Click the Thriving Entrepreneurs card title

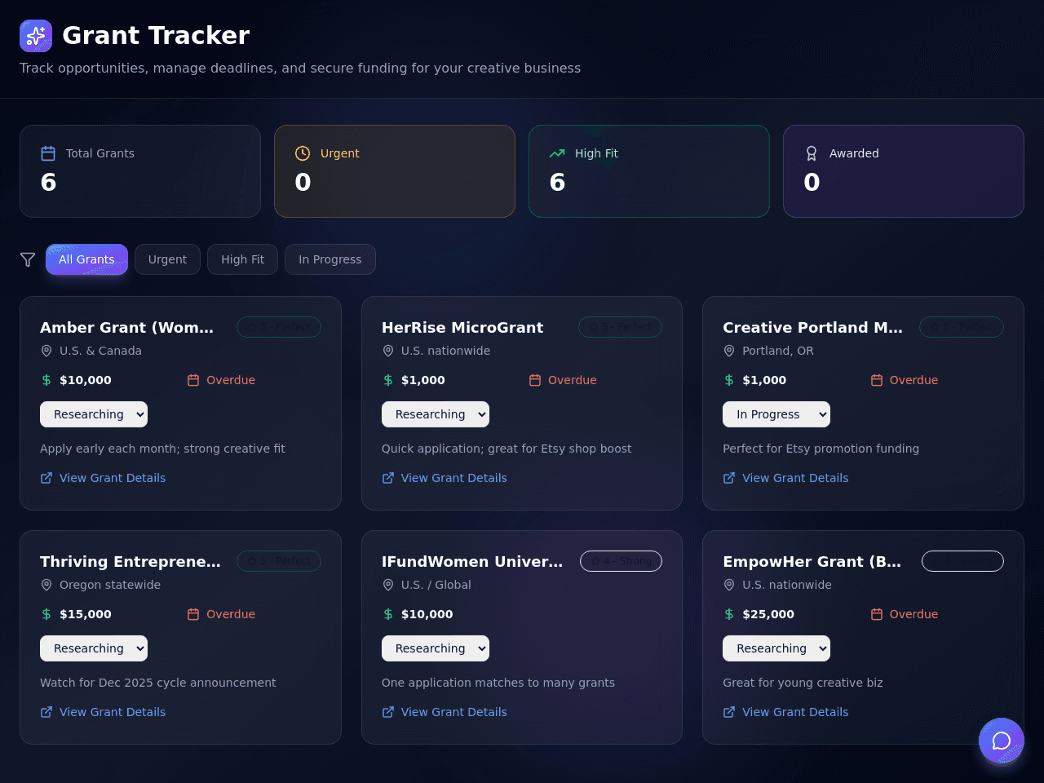pyautogui.click(x=130, y=561)
